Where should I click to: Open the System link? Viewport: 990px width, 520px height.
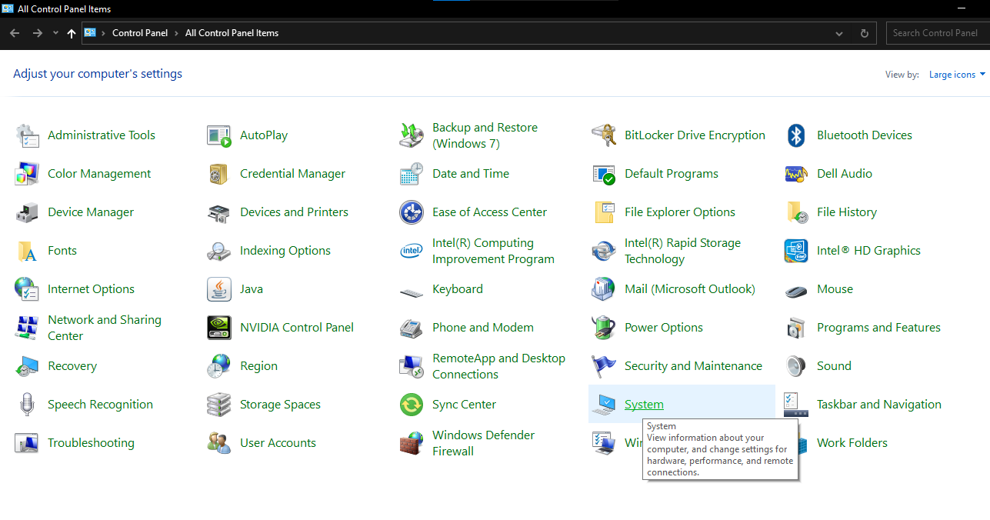click(x=644, y=405)
